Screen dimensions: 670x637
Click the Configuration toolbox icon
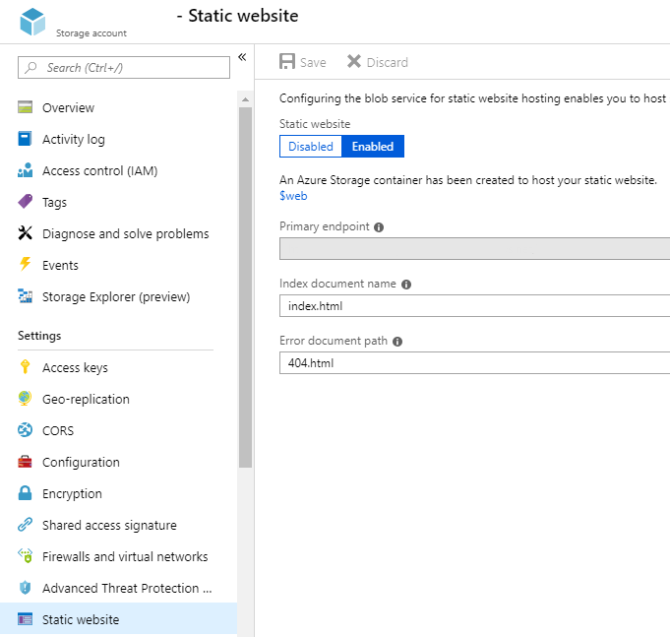click(26, 462)
